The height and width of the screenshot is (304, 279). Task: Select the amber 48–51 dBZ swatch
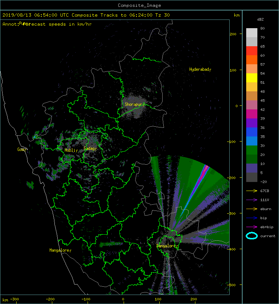point(252,87)
